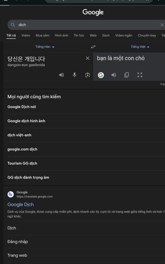165x264 pixels.
Task: Open the Đăng nhập sitelink
Action: 18,242
